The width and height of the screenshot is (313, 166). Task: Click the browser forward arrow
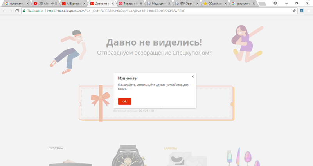(x=11, y=11)
